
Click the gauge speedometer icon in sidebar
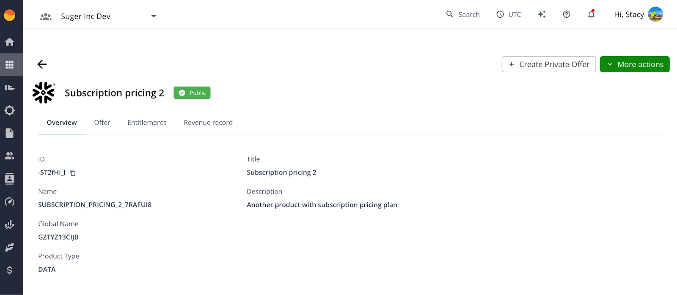coord(9,202)
